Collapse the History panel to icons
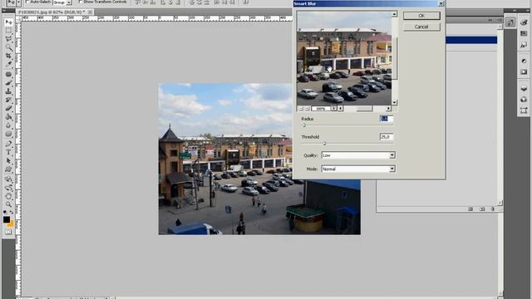This screenshot has height=299, width=532. (490, 20)
